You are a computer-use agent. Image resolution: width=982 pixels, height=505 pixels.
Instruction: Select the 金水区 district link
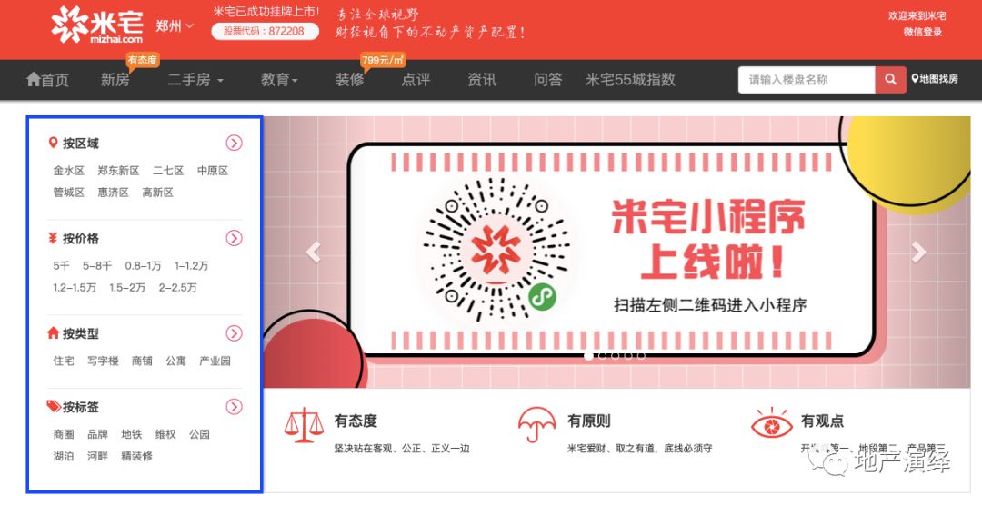click(69, 171)
